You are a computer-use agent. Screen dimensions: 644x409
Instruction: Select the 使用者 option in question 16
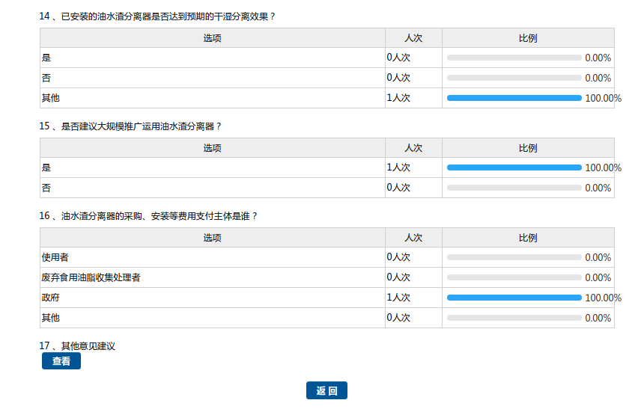click(x=55, y=257)
